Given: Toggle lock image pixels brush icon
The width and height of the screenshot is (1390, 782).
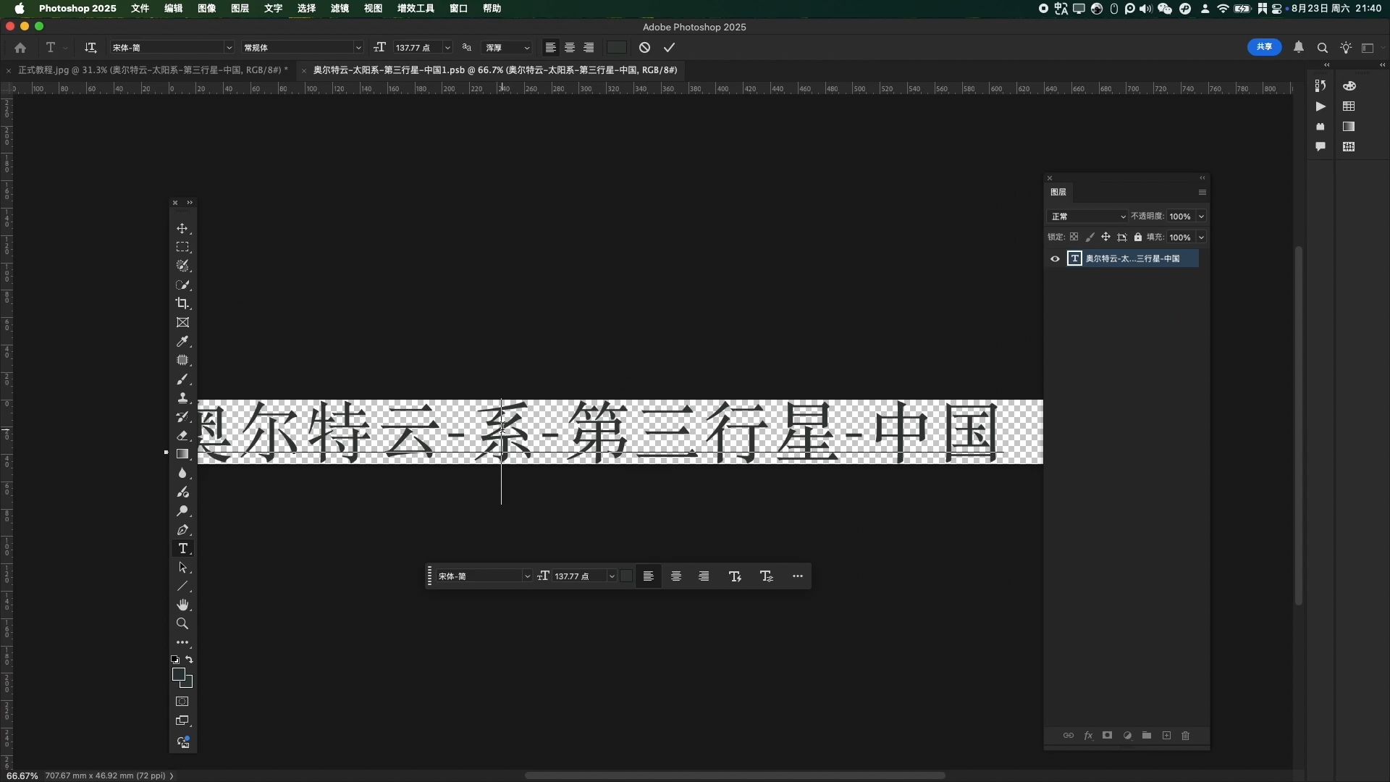Looking at the screenshot, I should pyautogui.click(x=1090, y=237).
